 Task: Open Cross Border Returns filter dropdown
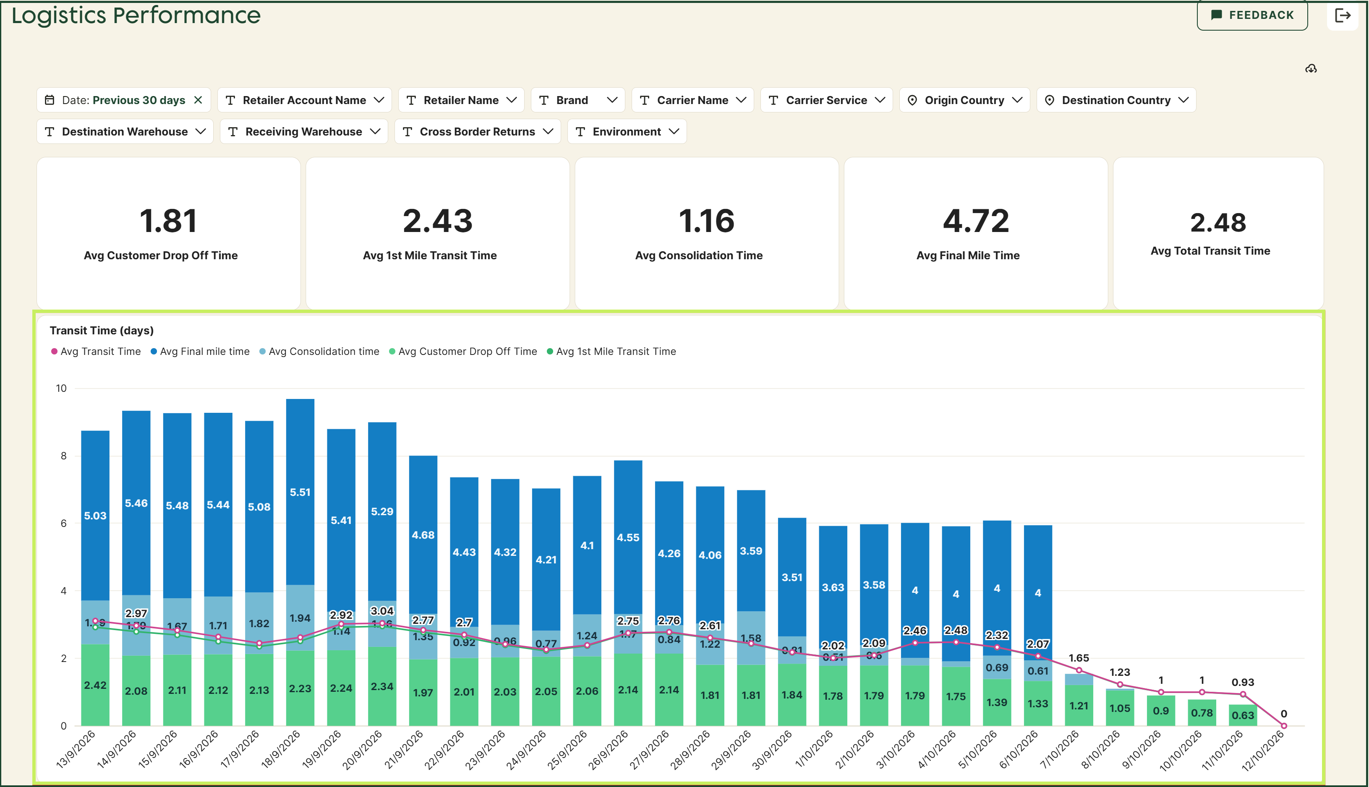click(x=478, y=131)
